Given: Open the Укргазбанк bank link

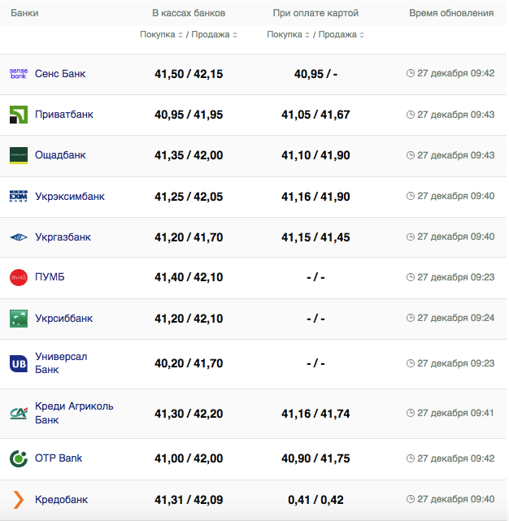Looking at the screenshot, I should click(63, 237).
